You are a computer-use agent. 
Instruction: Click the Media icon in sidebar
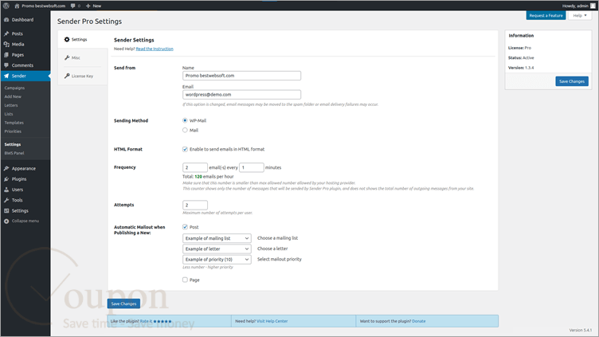(x=6, y=45)
